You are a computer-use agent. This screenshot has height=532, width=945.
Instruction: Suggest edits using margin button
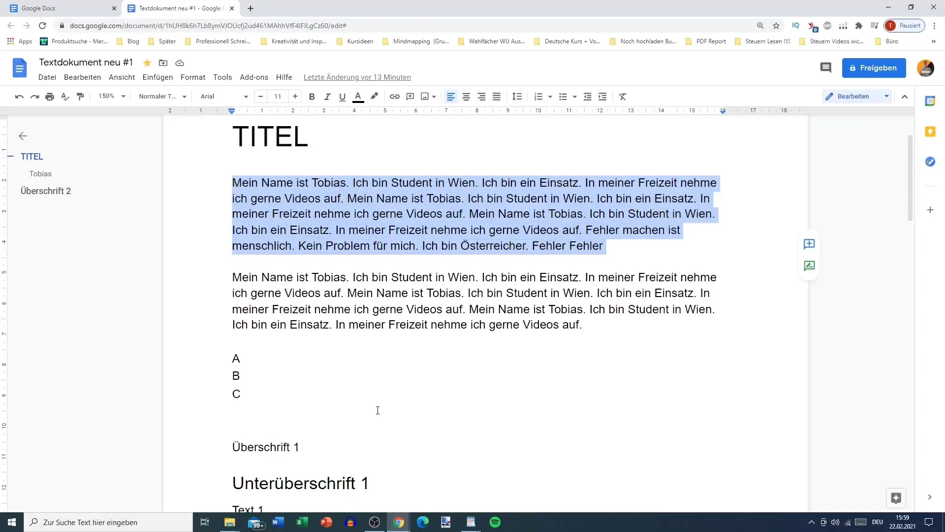[809, 266]
